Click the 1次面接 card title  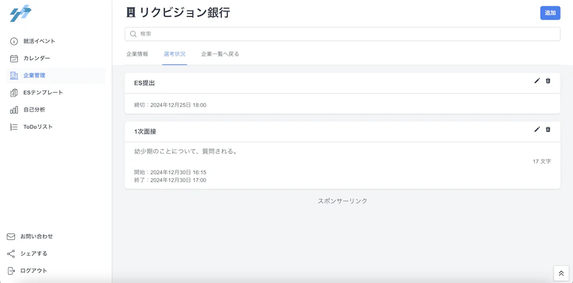tap(146, 132)
